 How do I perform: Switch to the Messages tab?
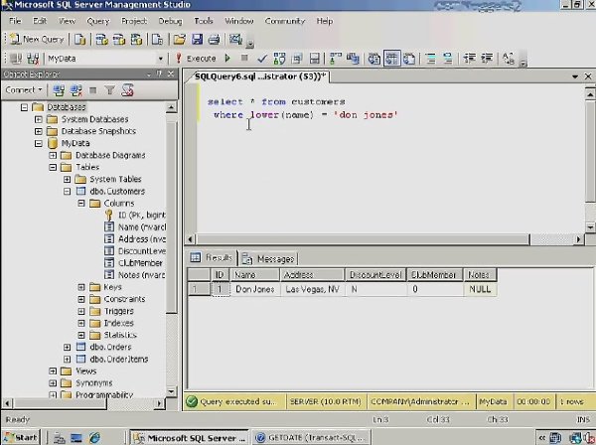(269, 259)
